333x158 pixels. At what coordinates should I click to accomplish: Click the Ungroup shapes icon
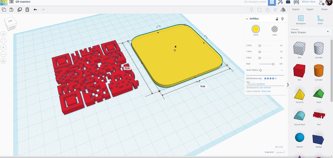pyautogui.click(x=267, y=9)
